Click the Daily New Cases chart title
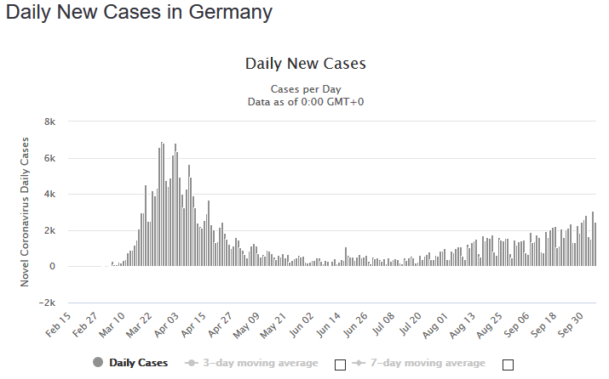The width and height of the screenshot is (609, 379). (x=305, y=64)
